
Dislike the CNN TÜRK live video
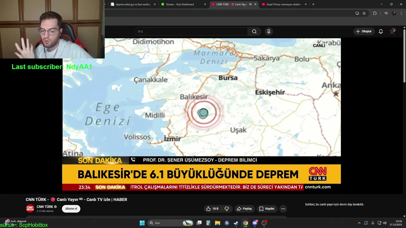[x=227, y=209]
